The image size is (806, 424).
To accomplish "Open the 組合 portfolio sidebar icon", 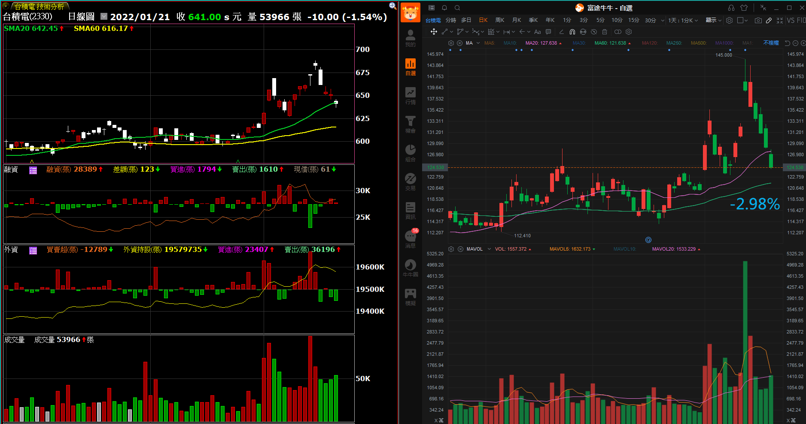I will tap(410, 153).
